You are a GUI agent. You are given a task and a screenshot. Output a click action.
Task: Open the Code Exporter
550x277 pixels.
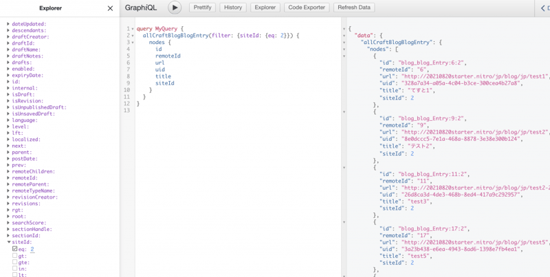pyautogui.click(x=307, y=8)
